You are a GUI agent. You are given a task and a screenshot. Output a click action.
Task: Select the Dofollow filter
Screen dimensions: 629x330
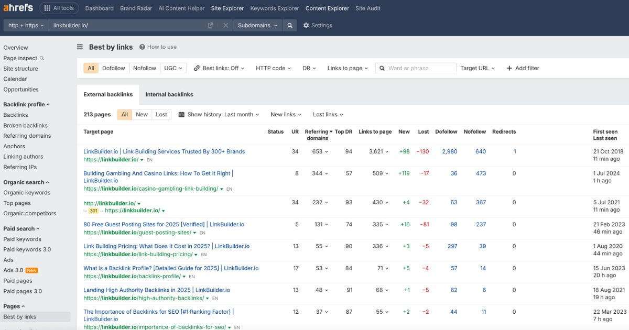pos(114,68)
